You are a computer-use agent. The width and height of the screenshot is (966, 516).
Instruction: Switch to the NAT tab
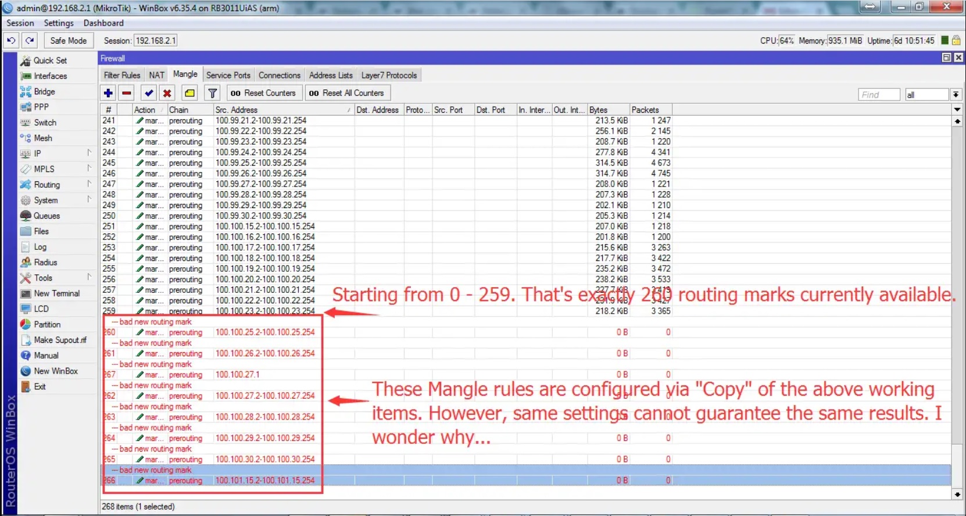tap(156, 75)
